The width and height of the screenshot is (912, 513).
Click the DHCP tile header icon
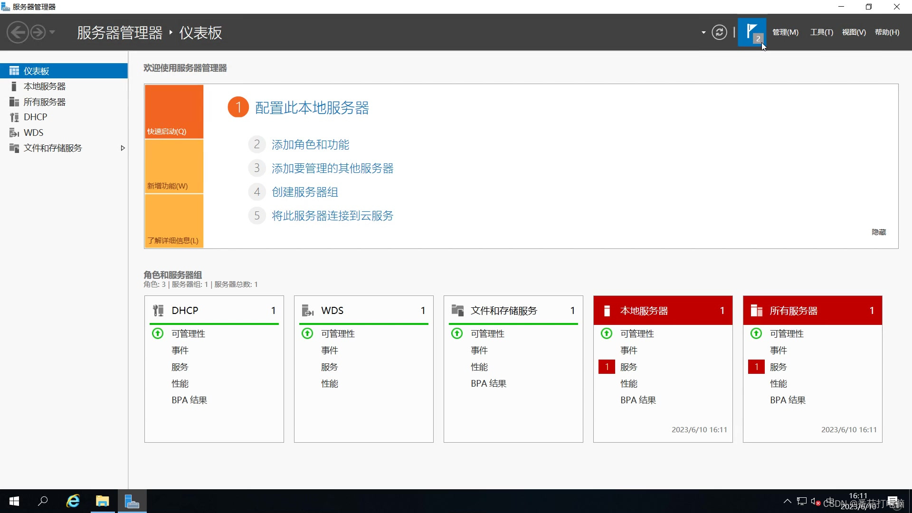coord(159,310)
